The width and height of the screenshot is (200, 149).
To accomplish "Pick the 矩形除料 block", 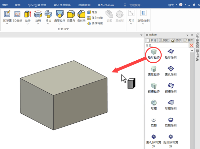I will (171, 54).
